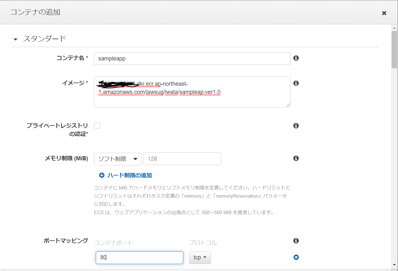The image size is (398, 271).
Task: Click the メモリ制限 info icon
Action: coord(296,158)
